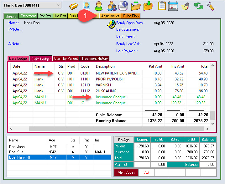225x184 pixels.
Task: Open the yellow file folder icon
Action: click(73, 6)
